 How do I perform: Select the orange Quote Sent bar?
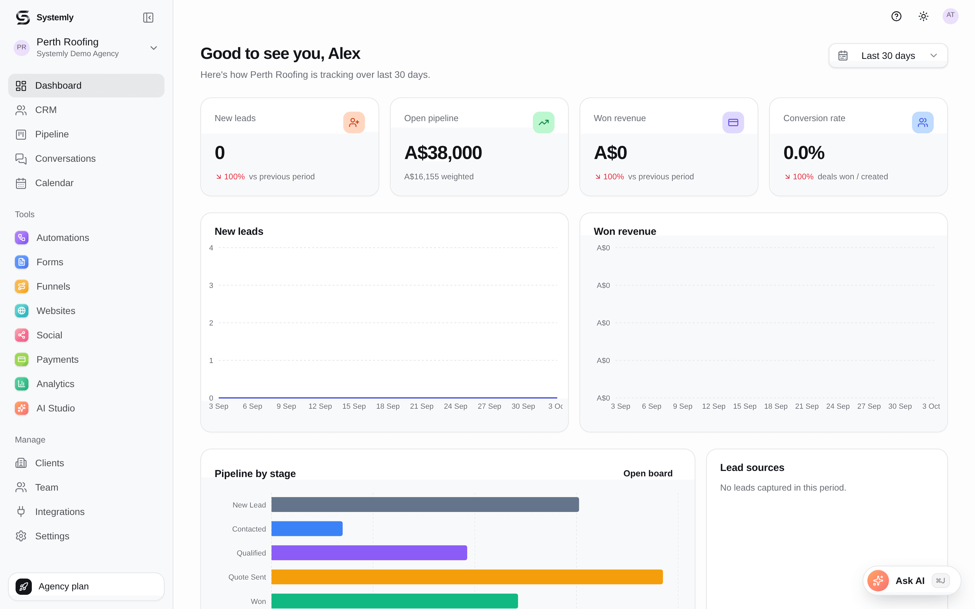[x=467, y=577]
